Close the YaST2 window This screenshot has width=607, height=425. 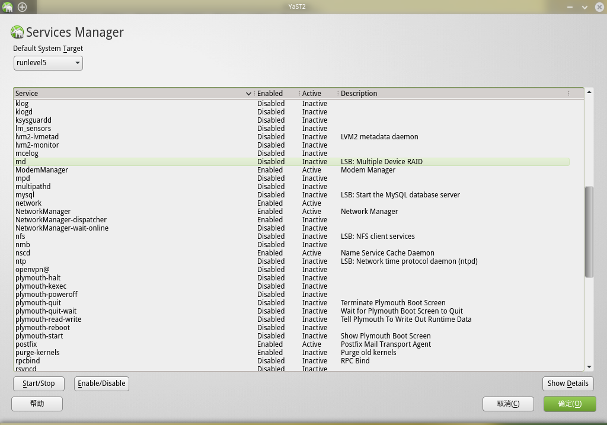pos(599,7)
